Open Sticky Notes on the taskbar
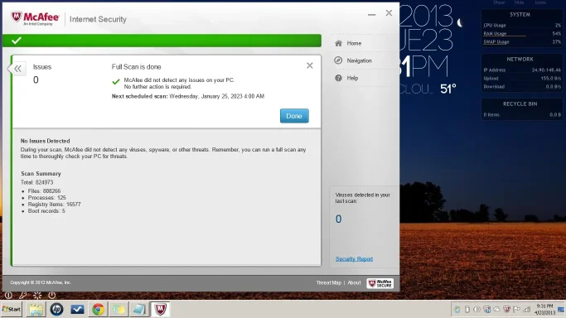566x318 pixels. click(119, 310)
